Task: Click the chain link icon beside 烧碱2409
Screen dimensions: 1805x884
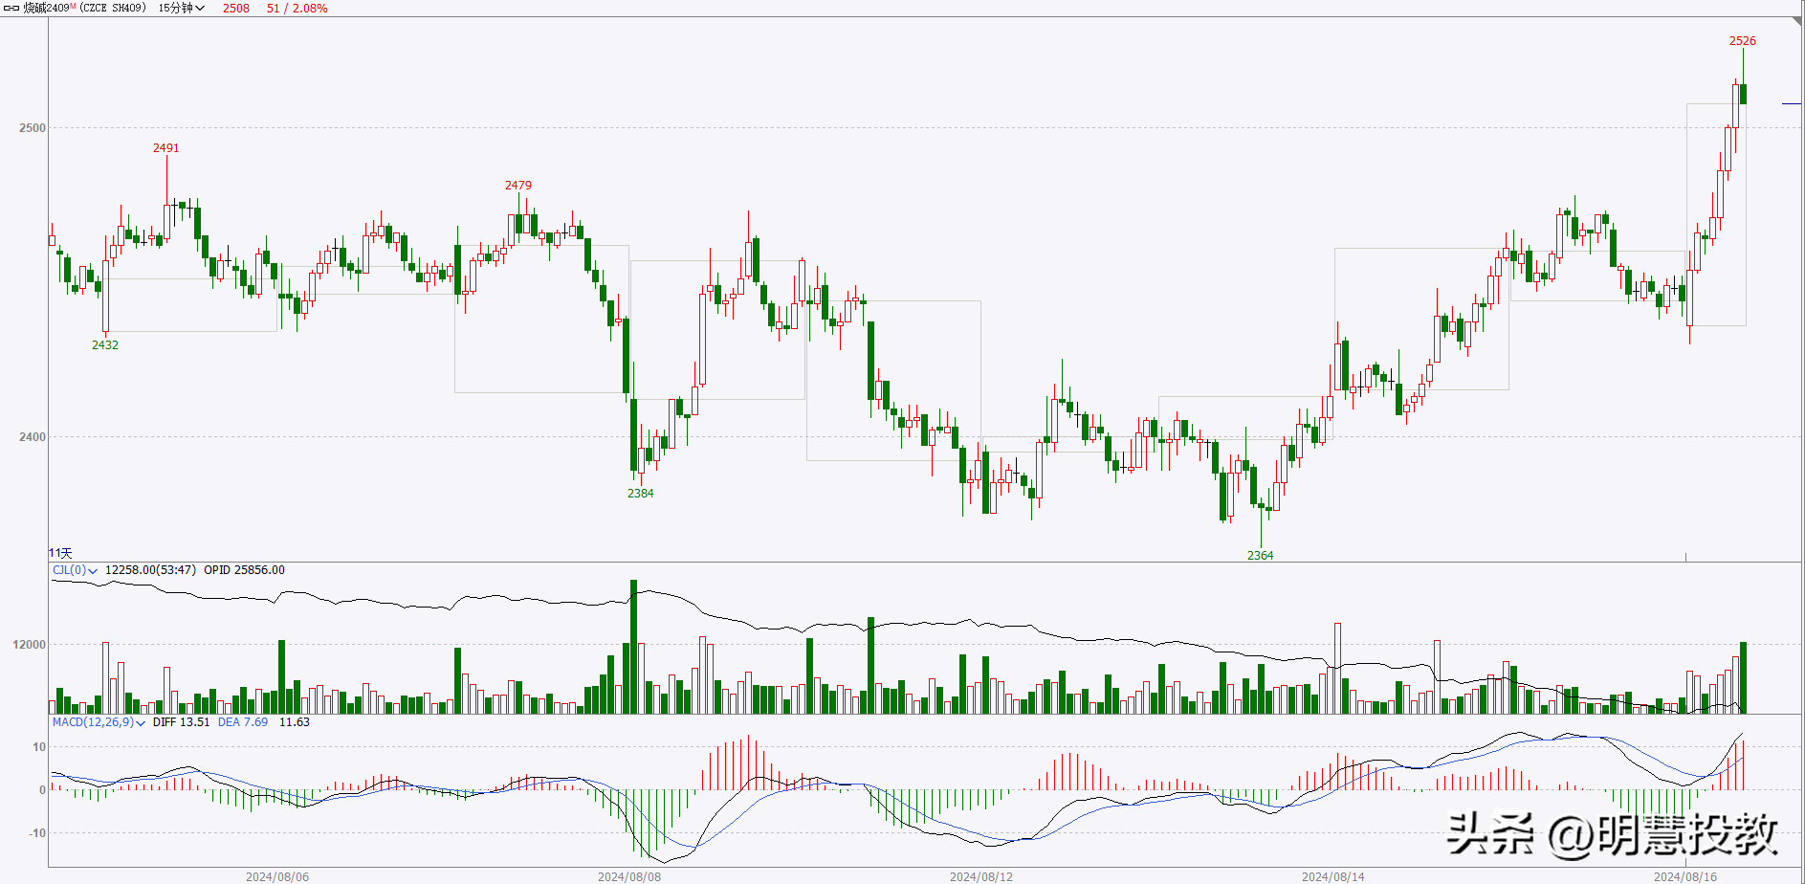Action: [x=11, y=8]
